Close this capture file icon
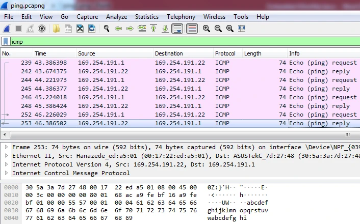This screenshot has width=360, height=224. [x=80, y=29]
